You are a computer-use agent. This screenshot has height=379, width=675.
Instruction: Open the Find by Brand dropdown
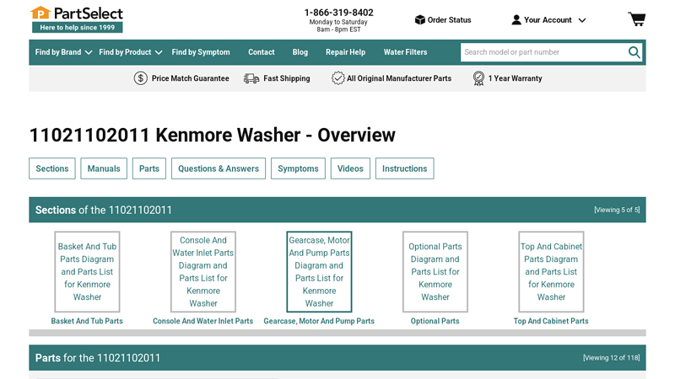point(63,52)
